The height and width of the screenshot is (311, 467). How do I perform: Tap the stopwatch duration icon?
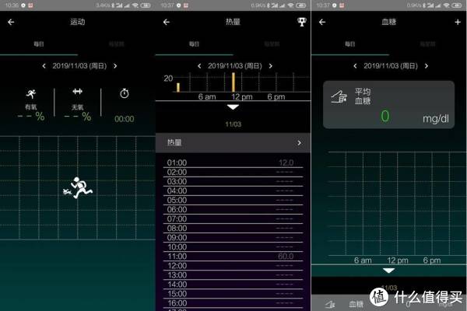125,93
